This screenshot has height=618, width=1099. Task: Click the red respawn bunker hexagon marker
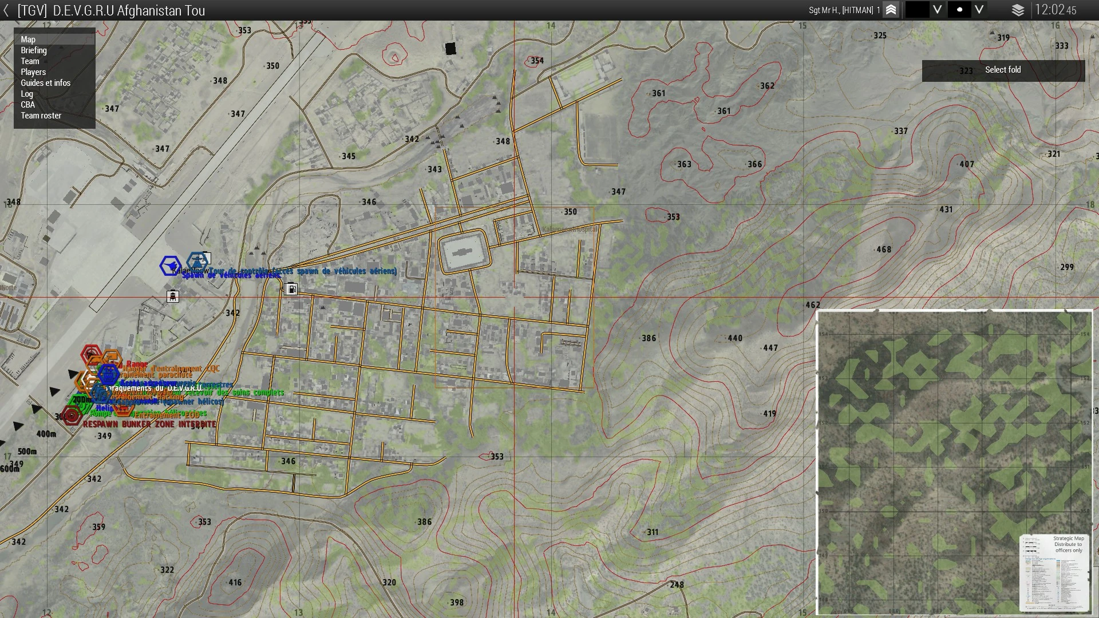(72, 416)
